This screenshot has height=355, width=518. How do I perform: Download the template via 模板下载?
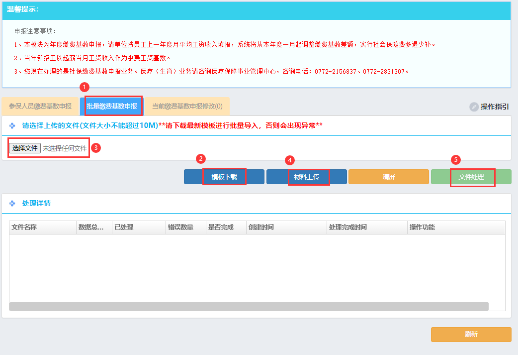tap(224, 177)
